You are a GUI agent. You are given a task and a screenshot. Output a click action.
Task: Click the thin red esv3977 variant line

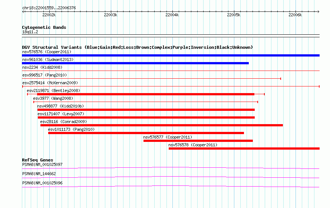pos(146,102)
